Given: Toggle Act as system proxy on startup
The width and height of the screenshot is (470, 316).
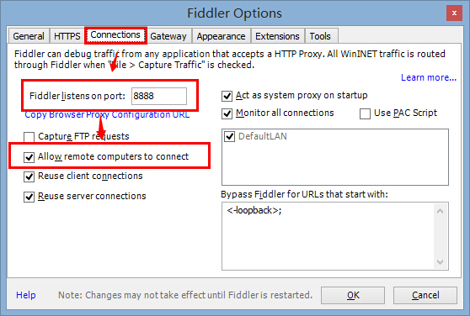Looking at the screenshot, I should [x=227, y=96].
